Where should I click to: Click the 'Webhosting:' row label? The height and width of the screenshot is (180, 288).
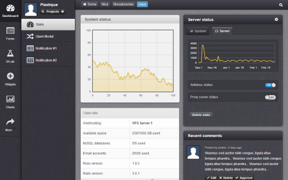click(92, 123)
